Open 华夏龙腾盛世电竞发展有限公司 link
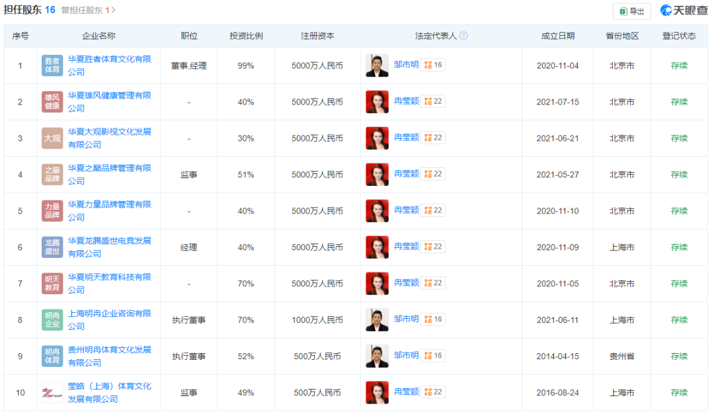This screenshot has width=714, height=414. pos(109,247)
